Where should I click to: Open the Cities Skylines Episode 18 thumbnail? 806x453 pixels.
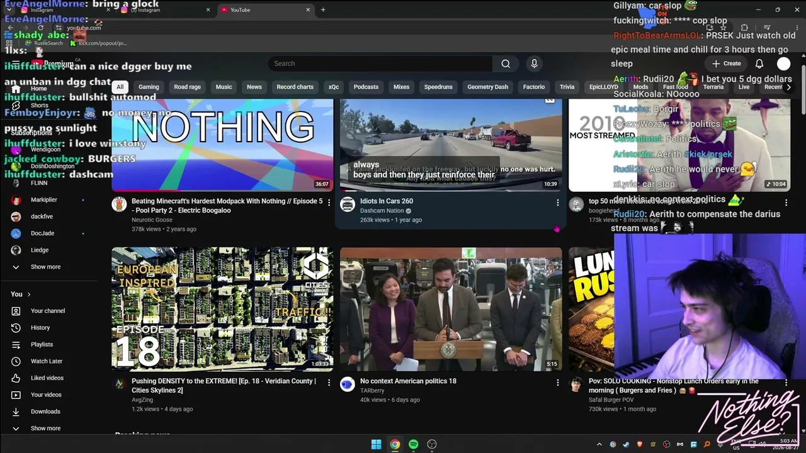pos(222,309)
